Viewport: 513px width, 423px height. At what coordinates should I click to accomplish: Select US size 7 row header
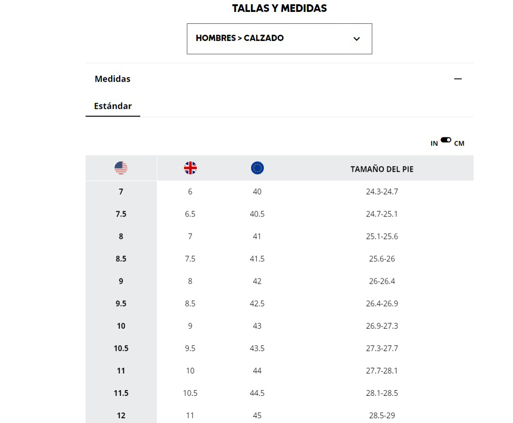pyautogui.click(x=121, y=192)
